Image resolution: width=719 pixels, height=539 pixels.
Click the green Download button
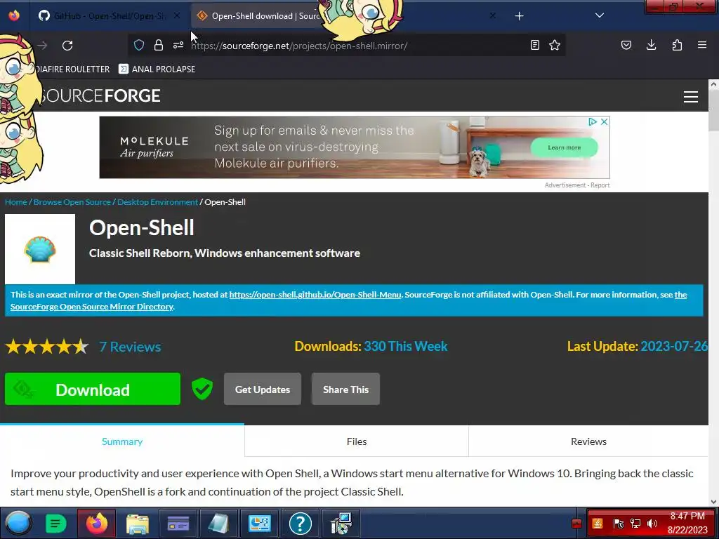click(93, 389)
